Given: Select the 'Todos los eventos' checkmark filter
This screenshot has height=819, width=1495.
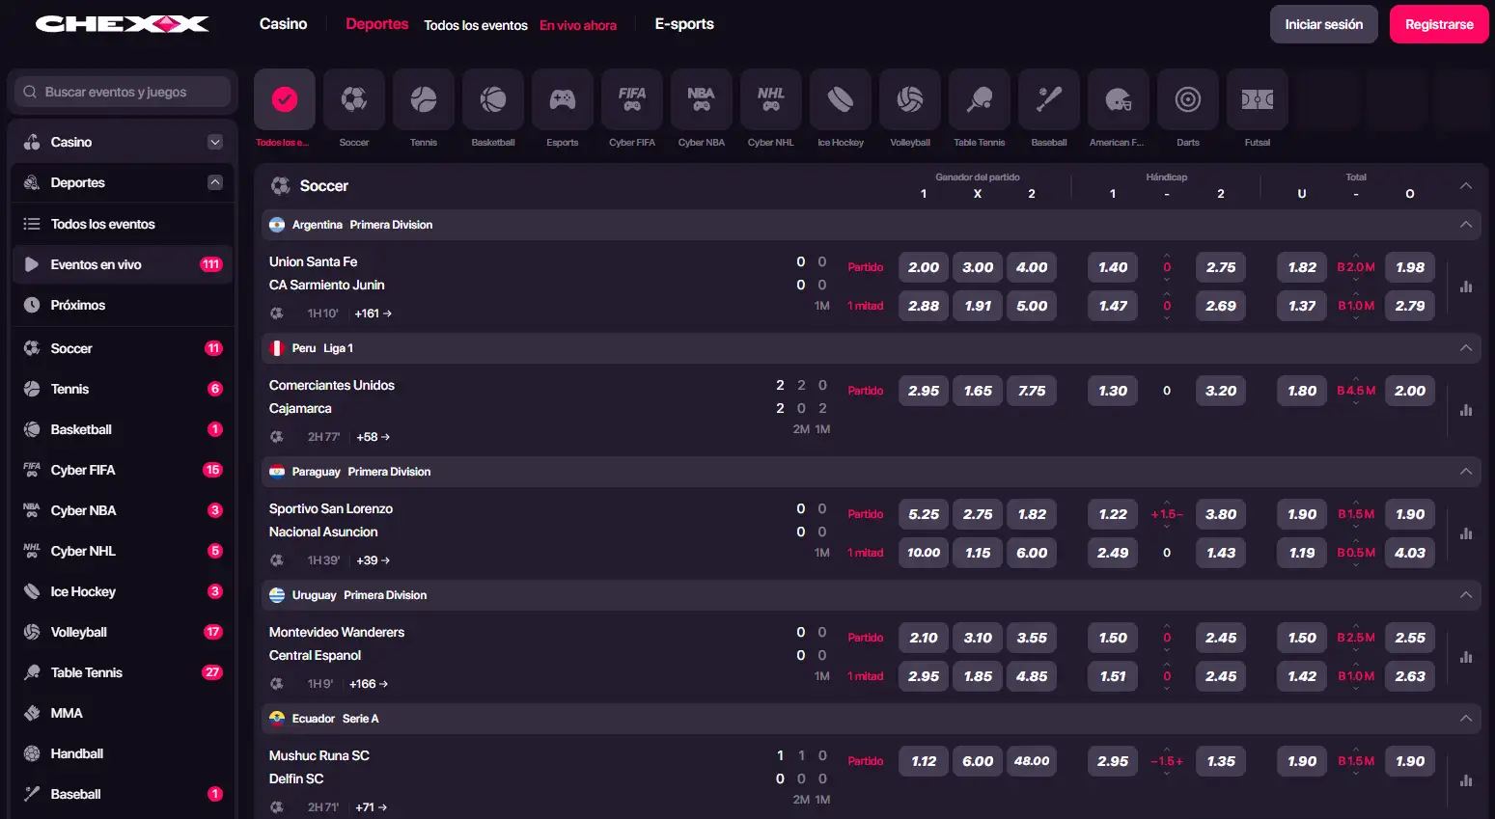Looking at the screenshot, I should (285, 99).
